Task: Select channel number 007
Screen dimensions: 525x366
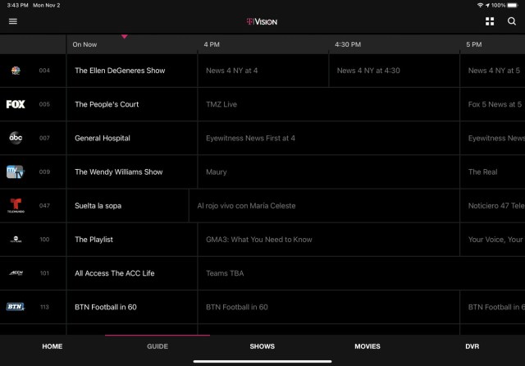Action: (x=44, y=138)
